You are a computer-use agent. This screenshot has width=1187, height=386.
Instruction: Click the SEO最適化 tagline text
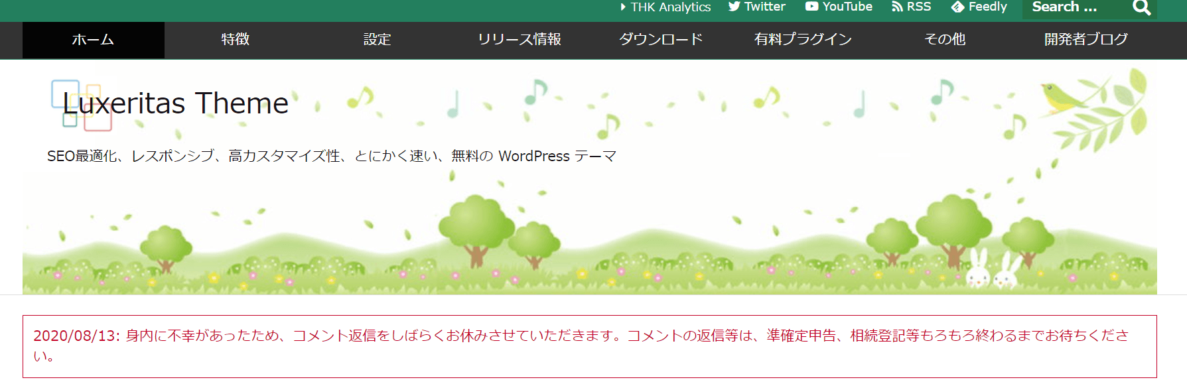[x=332, y=157]
